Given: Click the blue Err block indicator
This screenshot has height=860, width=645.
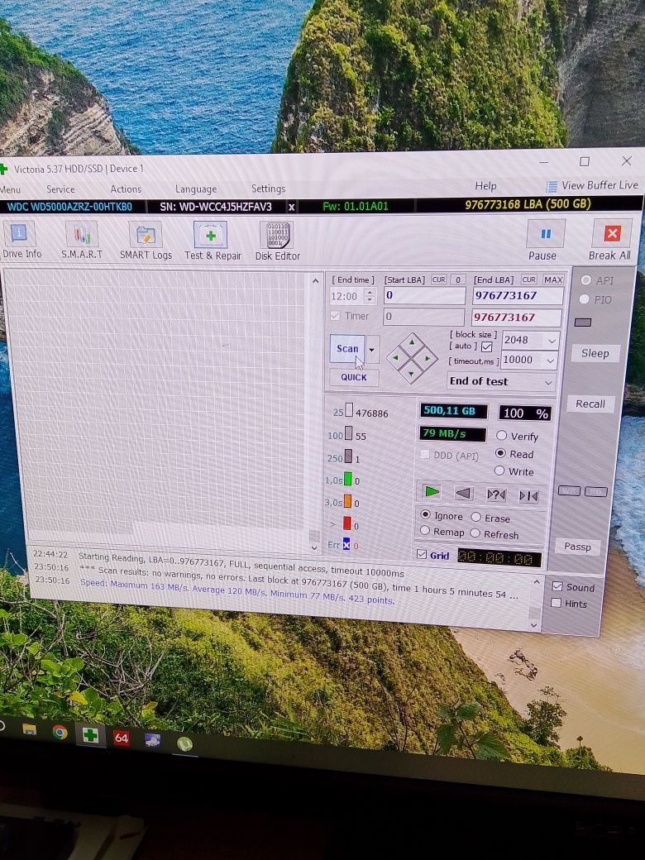Looking at the screenshot, I should (346, 544).
